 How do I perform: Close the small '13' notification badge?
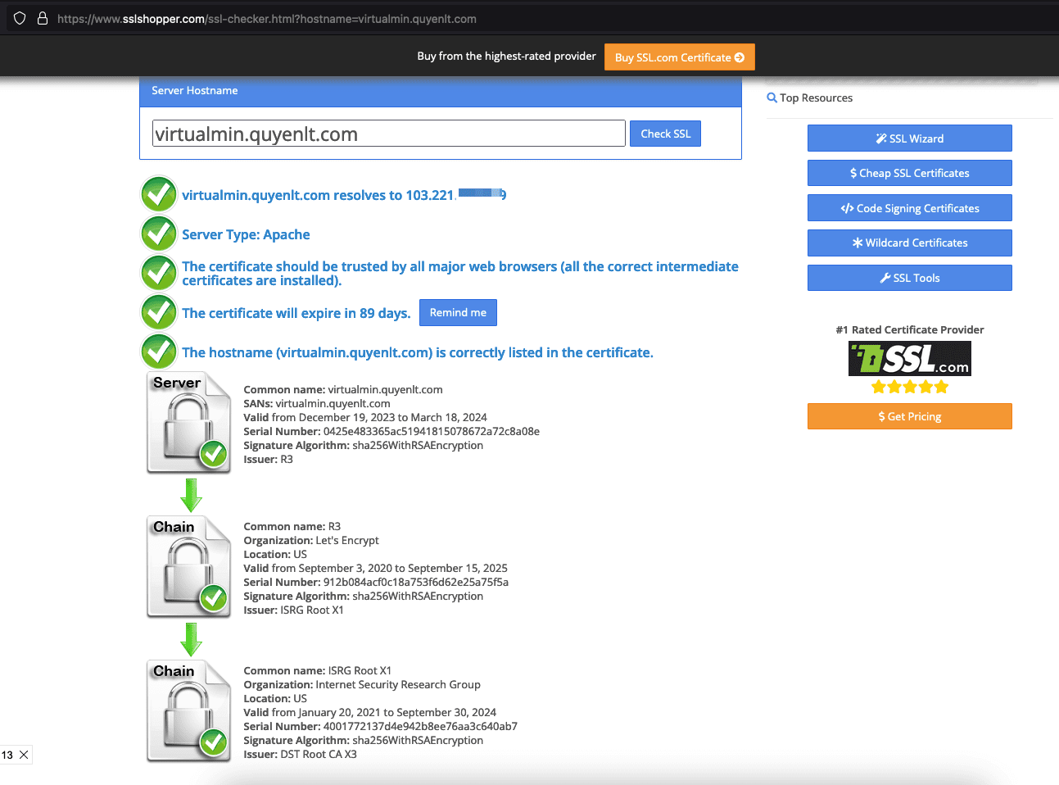24,755
